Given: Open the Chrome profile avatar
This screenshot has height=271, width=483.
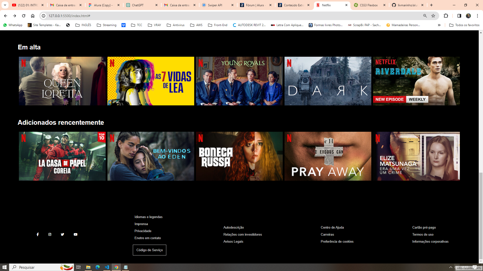Looking at the screenshot, I should coord(468,16).
